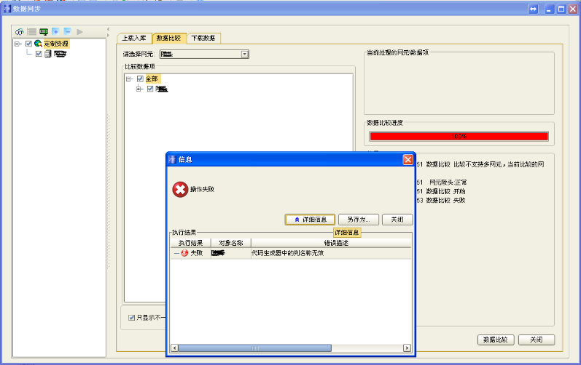
Task: Collapse the 定制资源 tree node
Action: [x=17, y=44]
